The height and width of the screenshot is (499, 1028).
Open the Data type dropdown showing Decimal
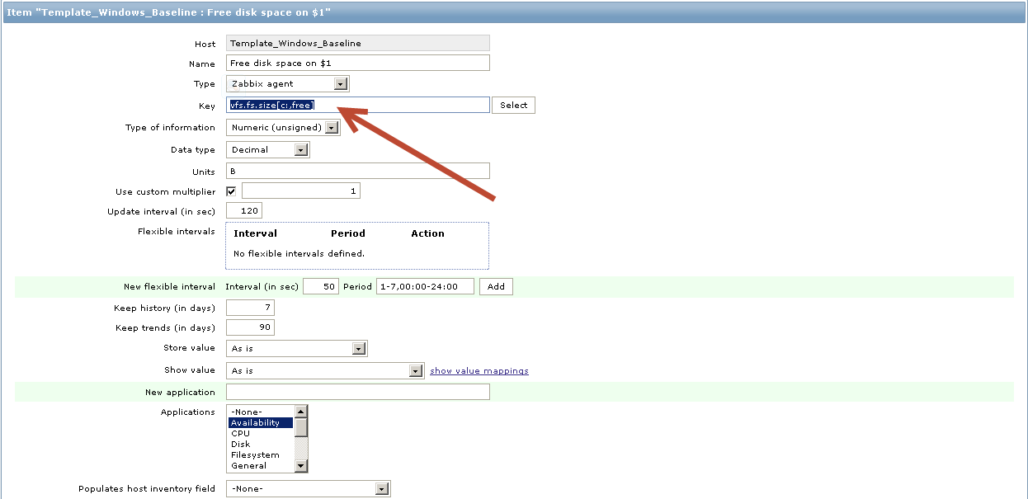click(267, 150)
